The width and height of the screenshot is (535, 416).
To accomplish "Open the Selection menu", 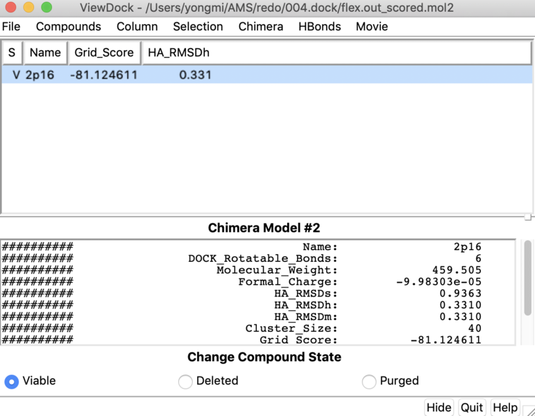I will tap(198, 26).
